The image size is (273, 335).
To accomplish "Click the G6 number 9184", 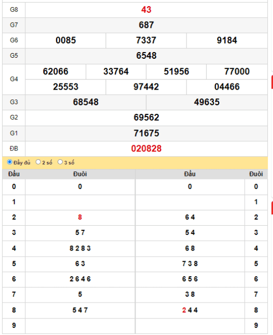I will click(x=227, y=40).
